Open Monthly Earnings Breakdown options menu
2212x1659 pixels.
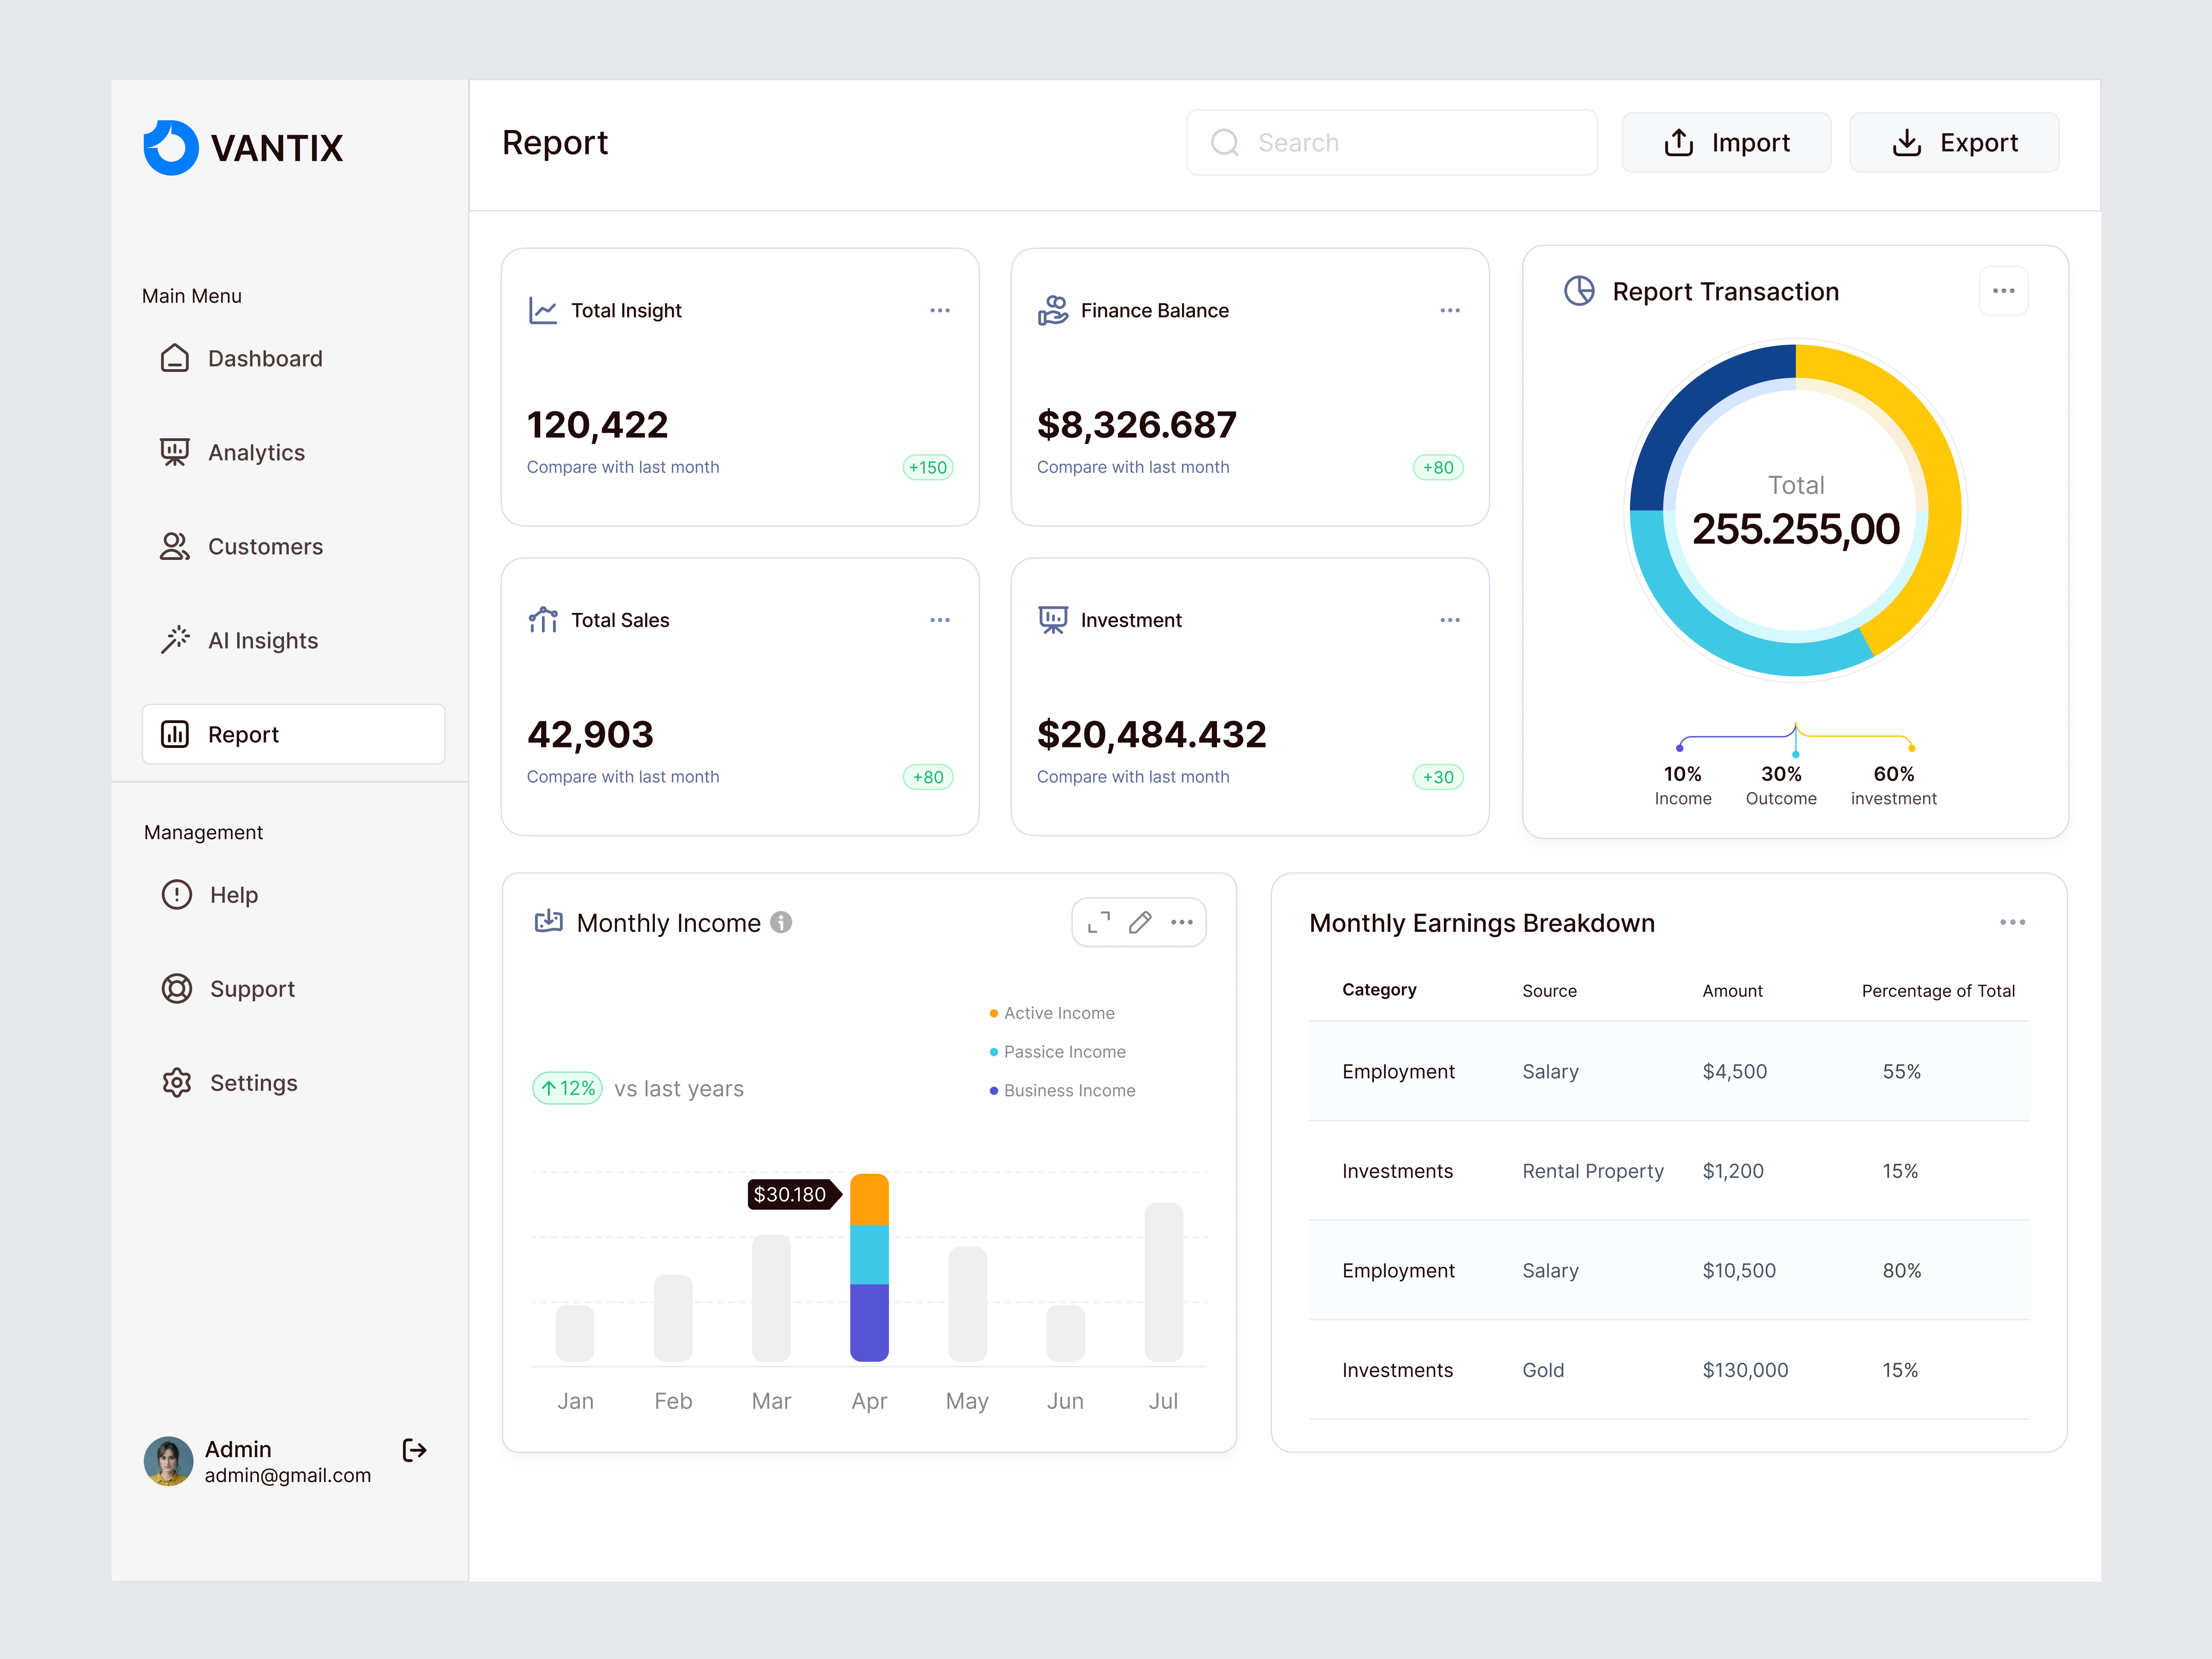coord(2014,922)
